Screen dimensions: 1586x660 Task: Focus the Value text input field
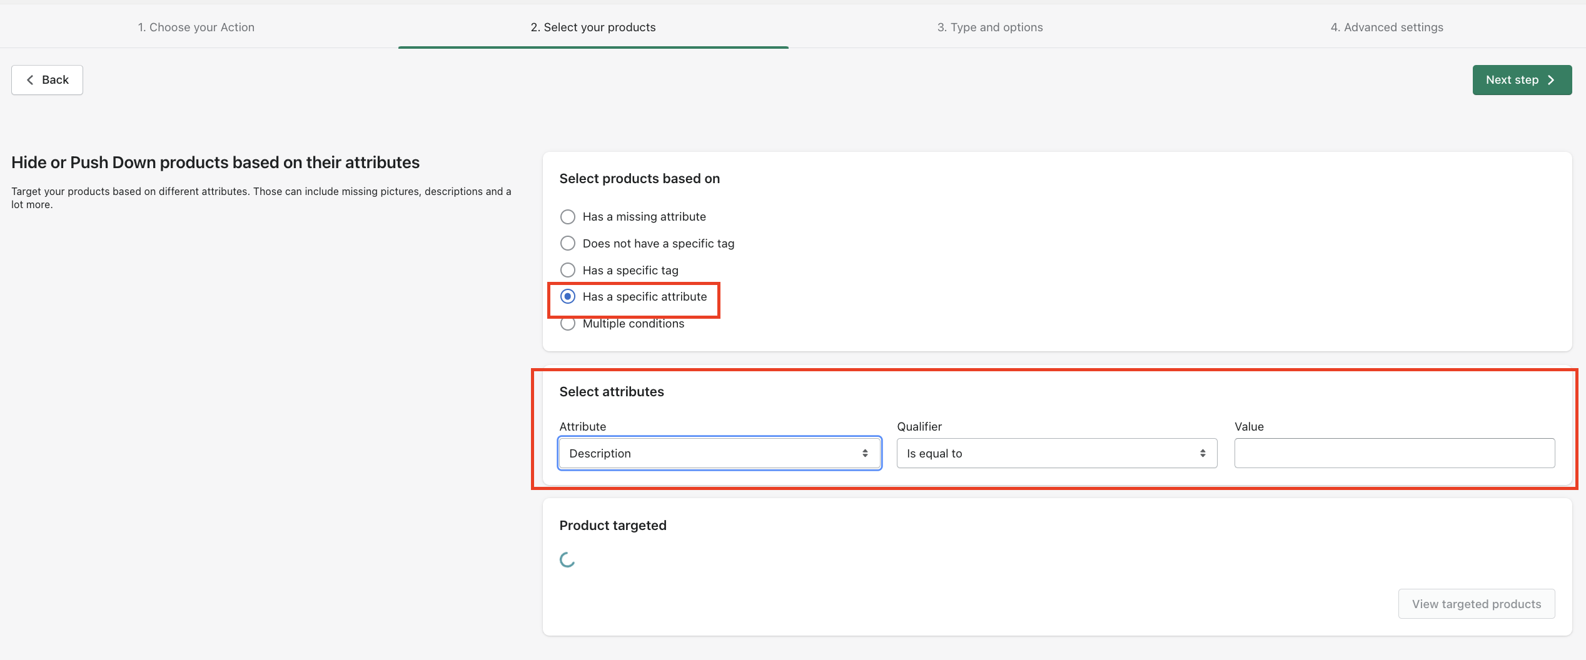pos(1394,453)
